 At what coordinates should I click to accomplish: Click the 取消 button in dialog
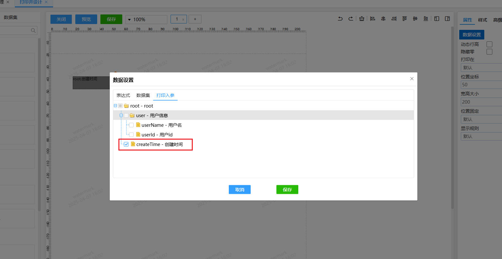click(239, 190)
